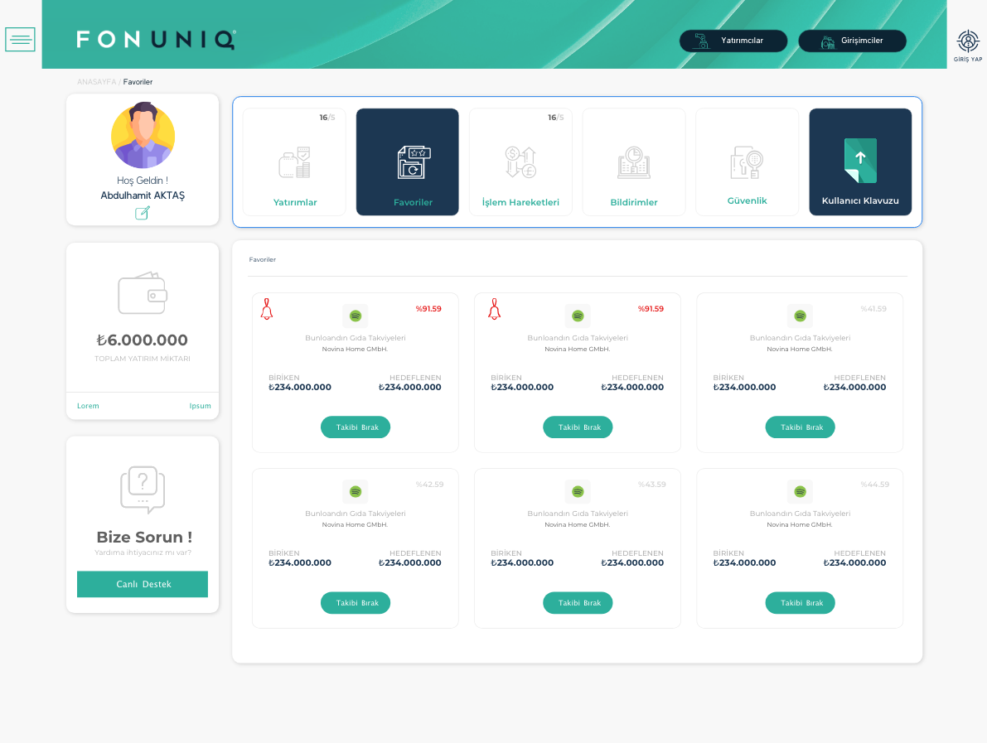The width and height of the screenshot is (987, 743).
Task: Open the Bildirimler tab
Action: (x=633, y=162)
